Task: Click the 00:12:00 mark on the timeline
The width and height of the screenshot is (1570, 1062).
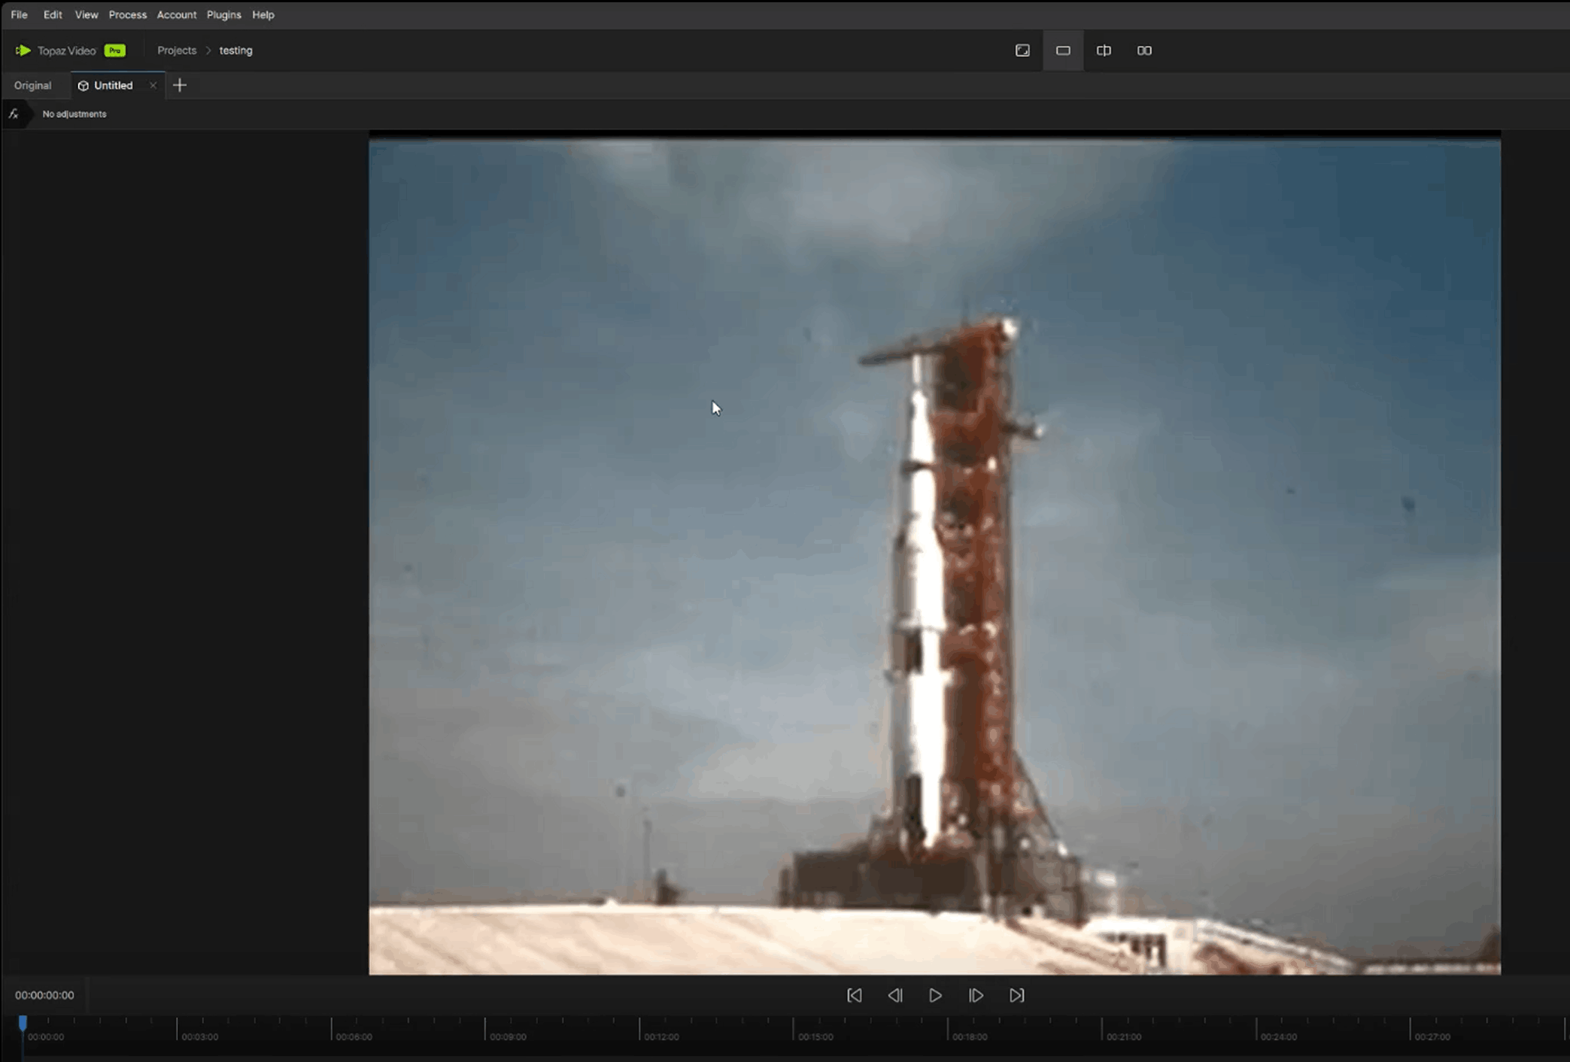Action: [640, 1029]
